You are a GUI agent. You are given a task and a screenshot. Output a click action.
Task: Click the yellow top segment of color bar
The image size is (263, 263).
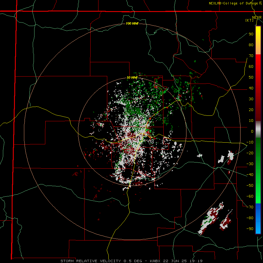258,40
